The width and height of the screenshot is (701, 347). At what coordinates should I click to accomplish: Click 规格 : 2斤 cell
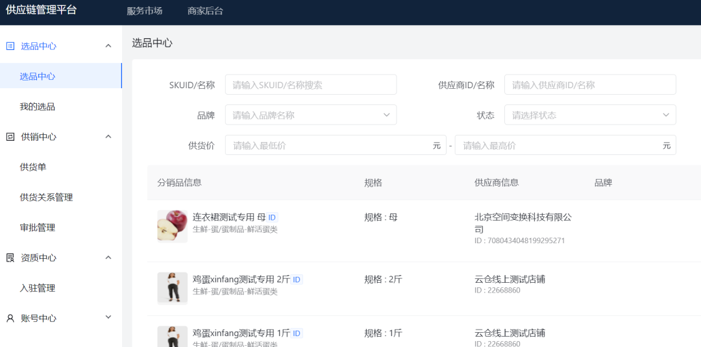tap(383, 280)
